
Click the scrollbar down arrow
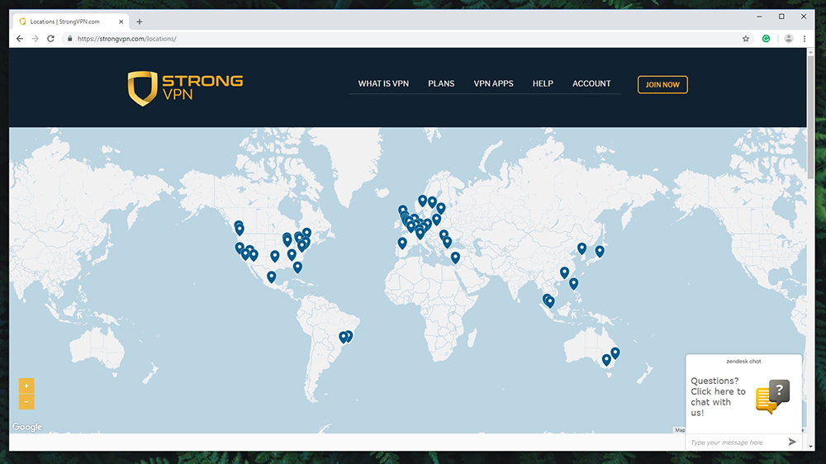pyautogui.click(x=810, y=446)
